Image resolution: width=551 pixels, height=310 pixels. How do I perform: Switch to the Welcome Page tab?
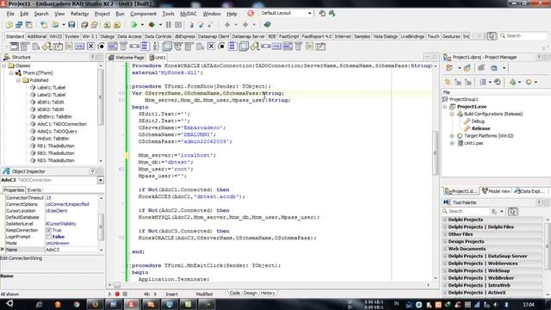127,58
